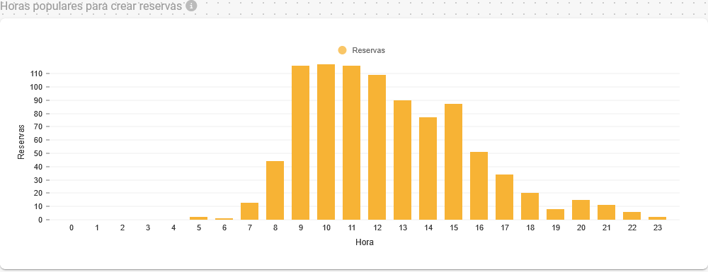Select the bar for hour 18
This screenshot has width=708, height=272.
pyautogui.click(x=530, y=206)
